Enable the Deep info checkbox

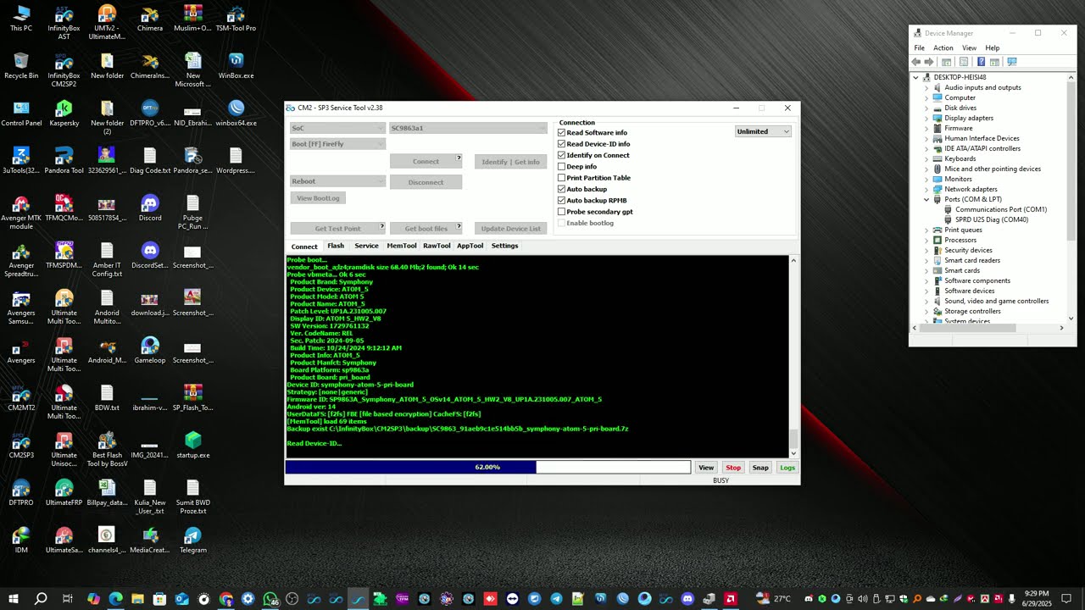[561, 167]
